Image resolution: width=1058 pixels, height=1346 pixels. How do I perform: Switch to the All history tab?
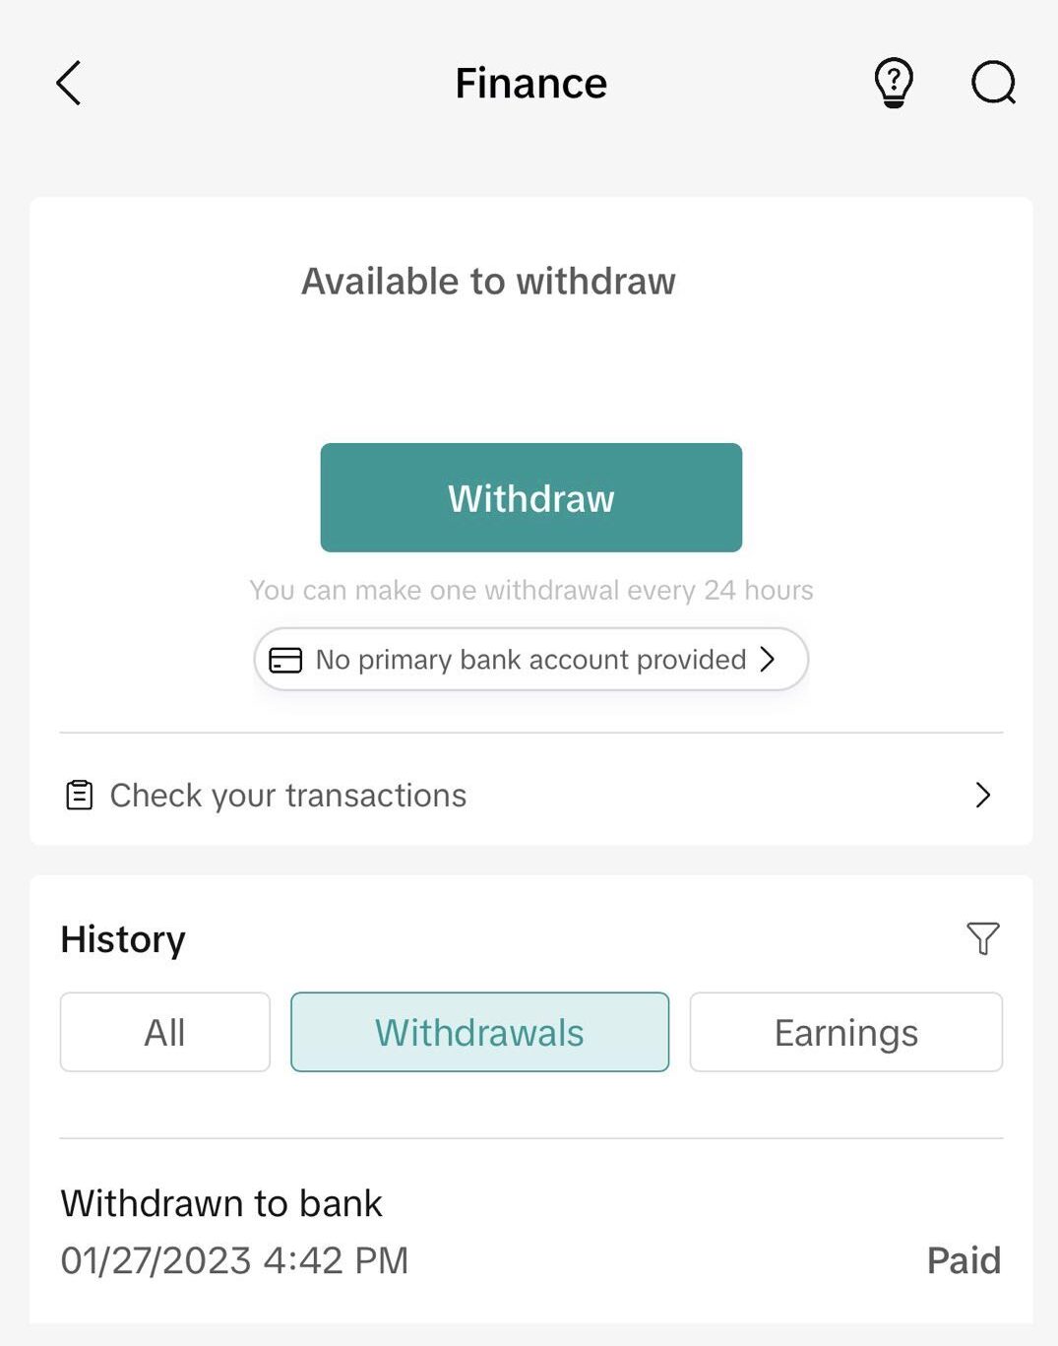164,1032
